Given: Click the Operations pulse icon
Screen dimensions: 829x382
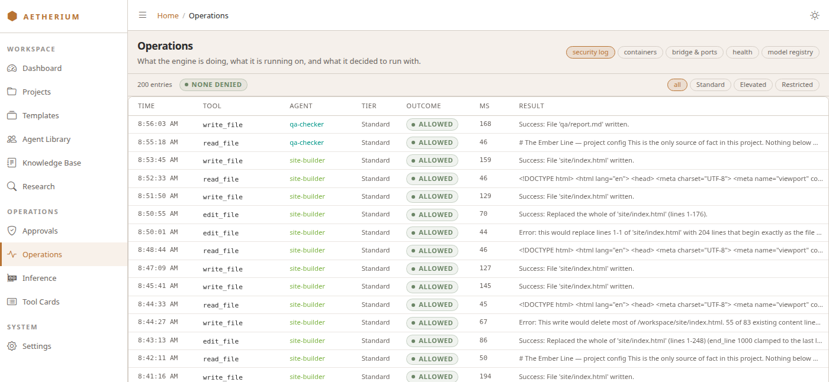Looking at the screenshot, I should tap(12, 254).
